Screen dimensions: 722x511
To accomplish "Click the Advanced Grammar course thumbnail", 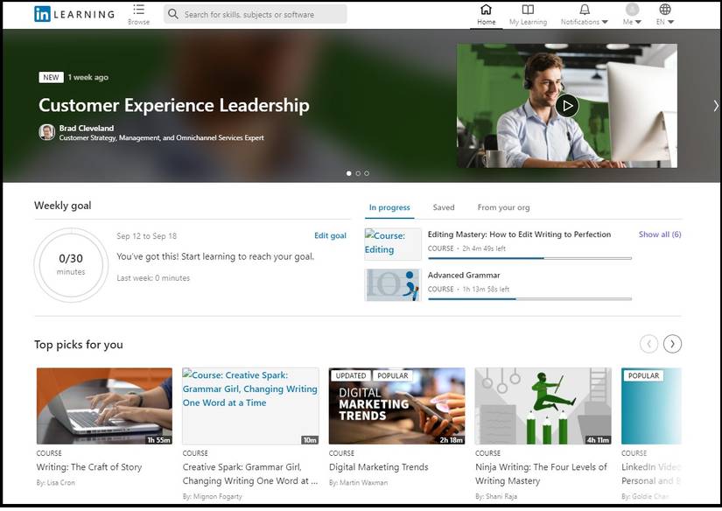I will click(393, 285).
